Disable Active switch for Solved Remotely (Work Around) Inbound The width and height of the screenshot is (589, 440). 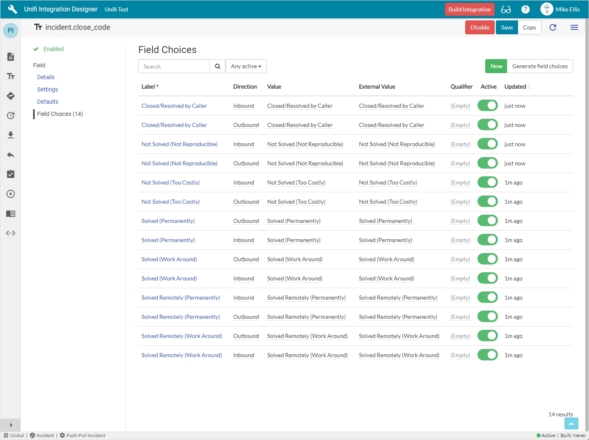coord(487,355)
